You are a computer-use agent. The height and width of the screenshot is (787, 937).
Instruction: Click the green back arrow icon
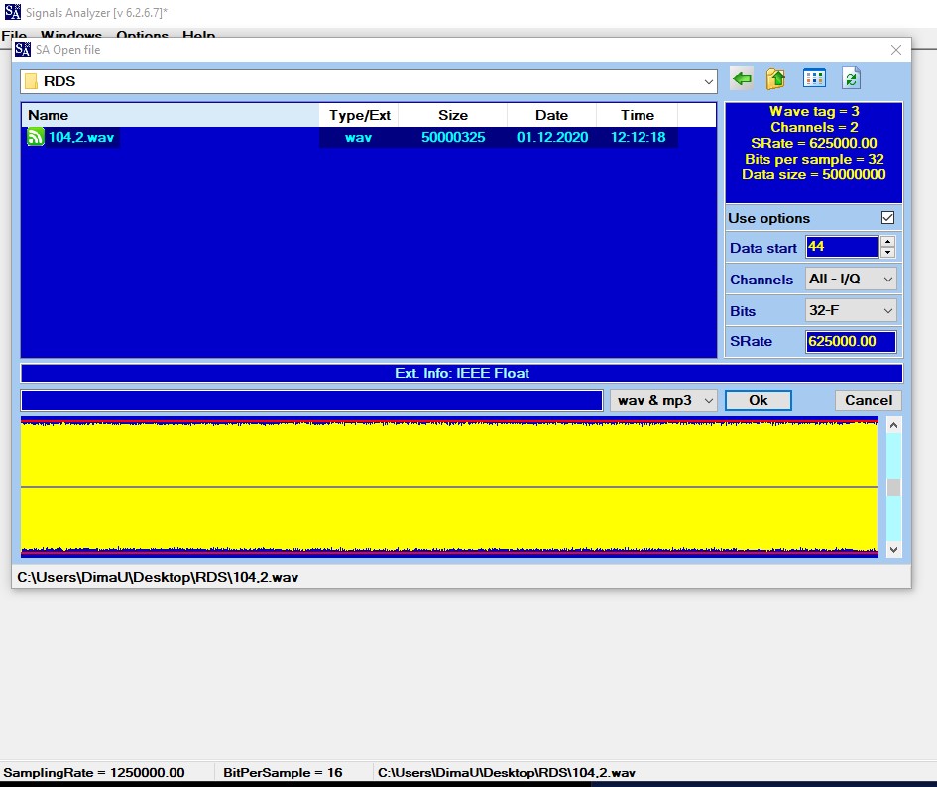click(742, 79)
